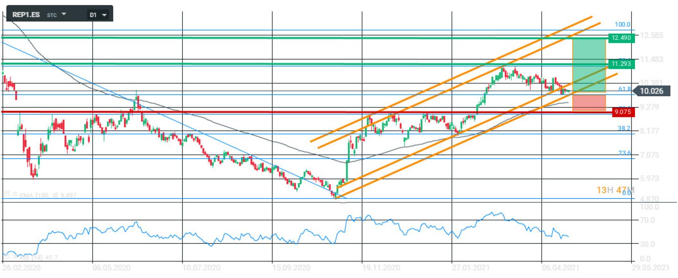Select the green take-profit zone rectangle
This screenshot has height=278, width=678.
(x=589, y=66)
